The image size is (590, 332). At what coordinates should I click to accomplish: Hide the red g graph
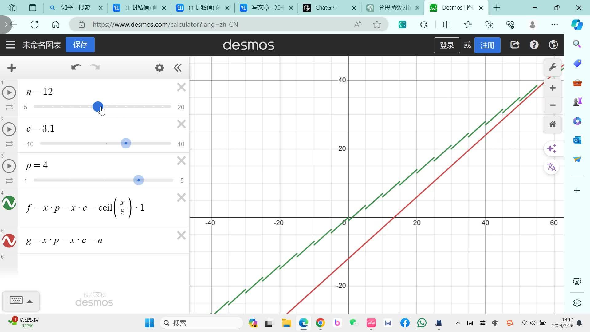(x=9, y=241)
